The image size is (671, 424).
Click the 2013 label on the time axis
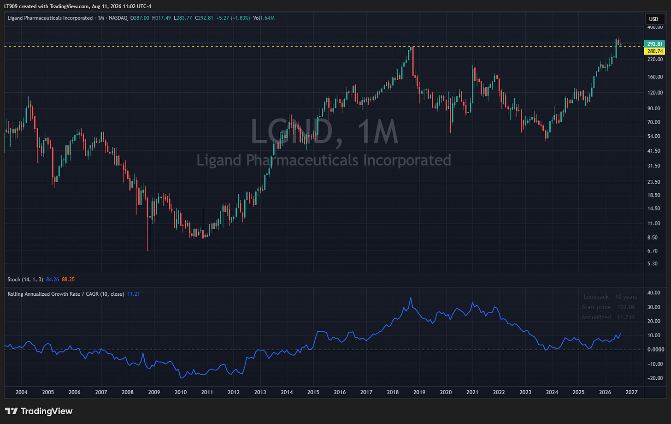(x=260, y=393)
